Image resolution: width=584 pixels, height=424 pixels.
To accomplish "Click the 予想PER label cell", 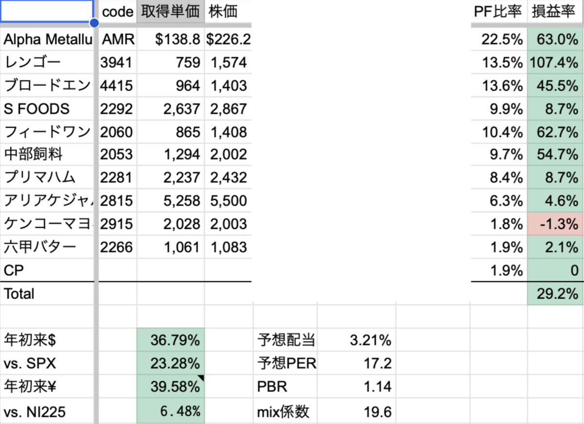I will [x=285, y=364].
